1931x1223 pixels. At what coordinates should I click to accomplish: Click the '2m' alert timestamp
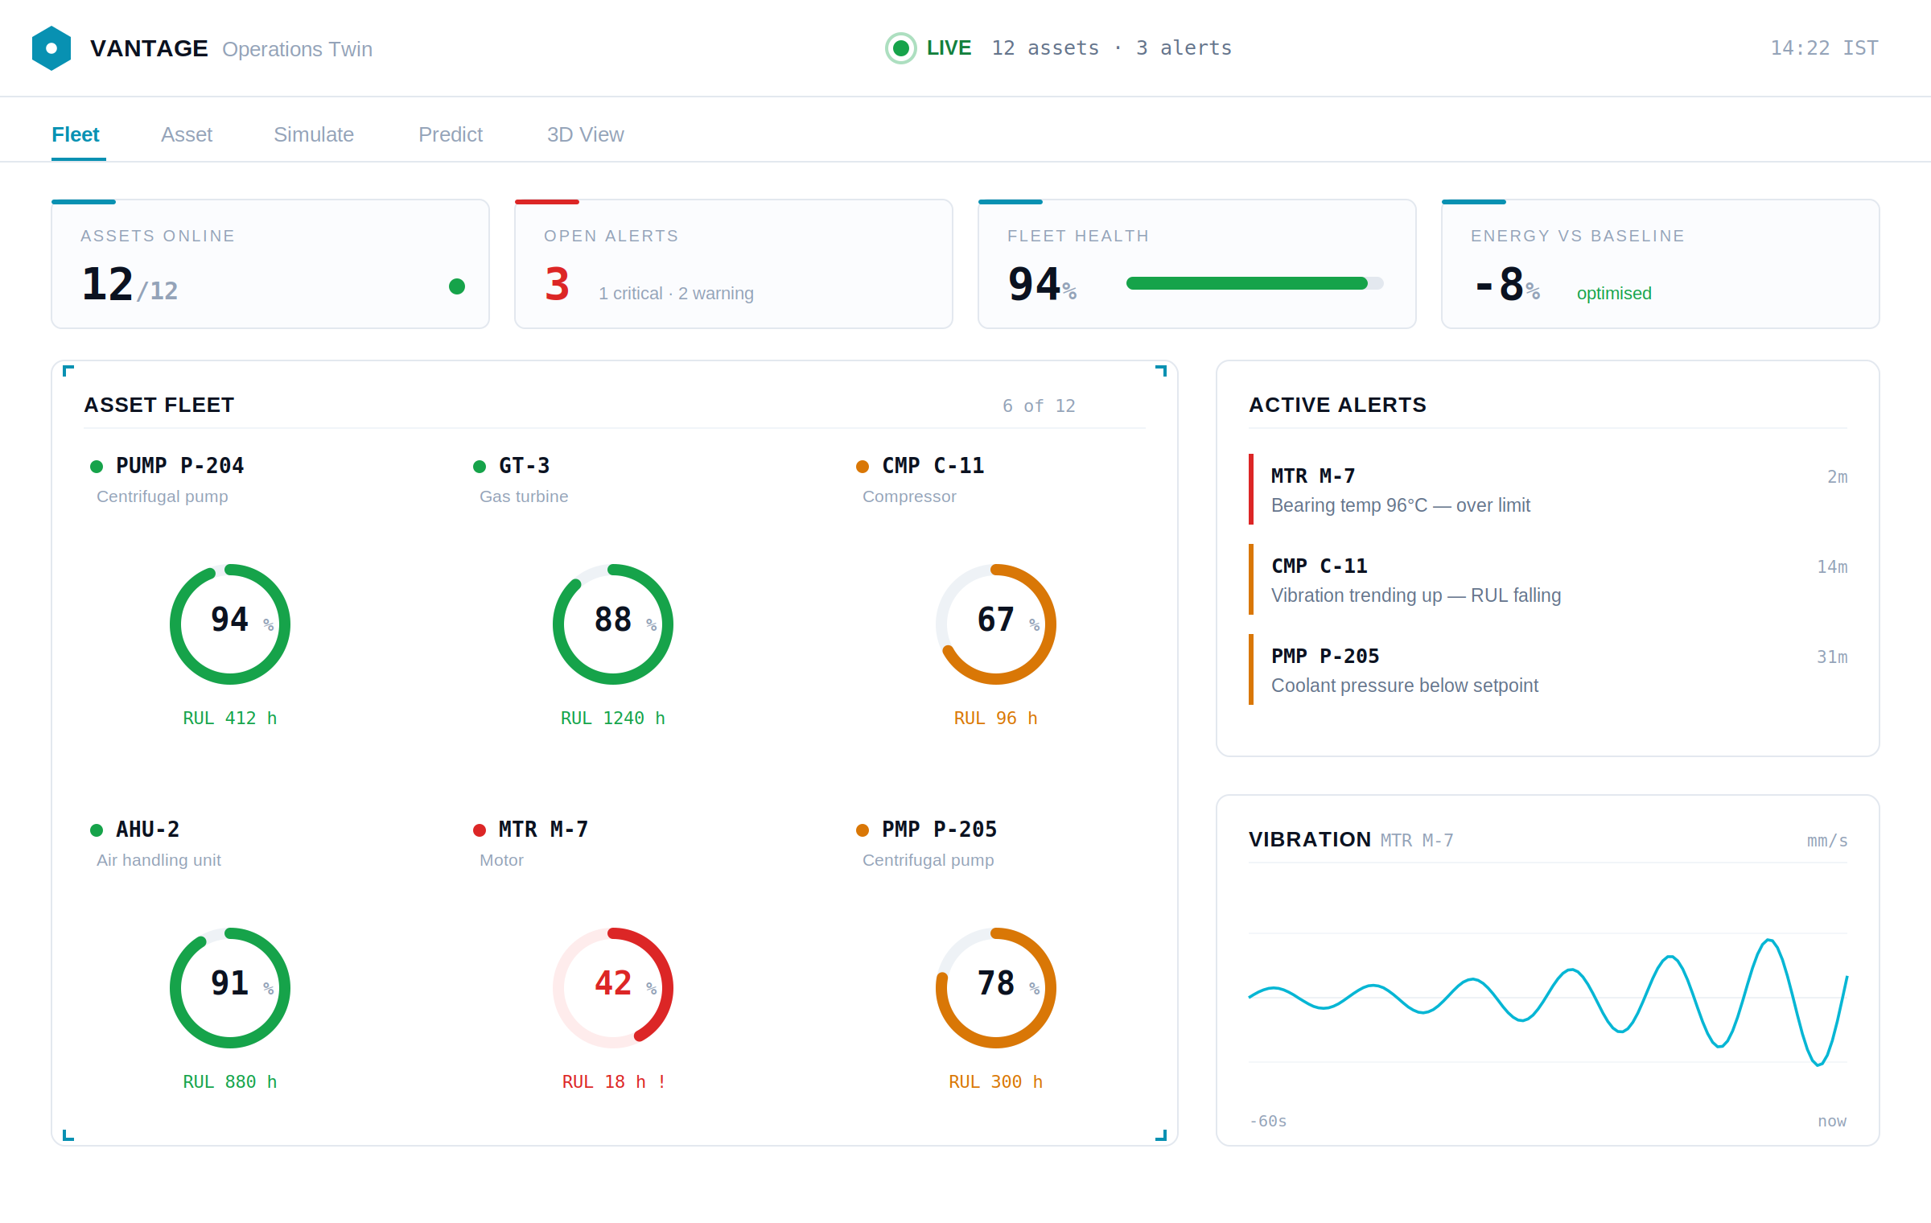click(1838, 476)
